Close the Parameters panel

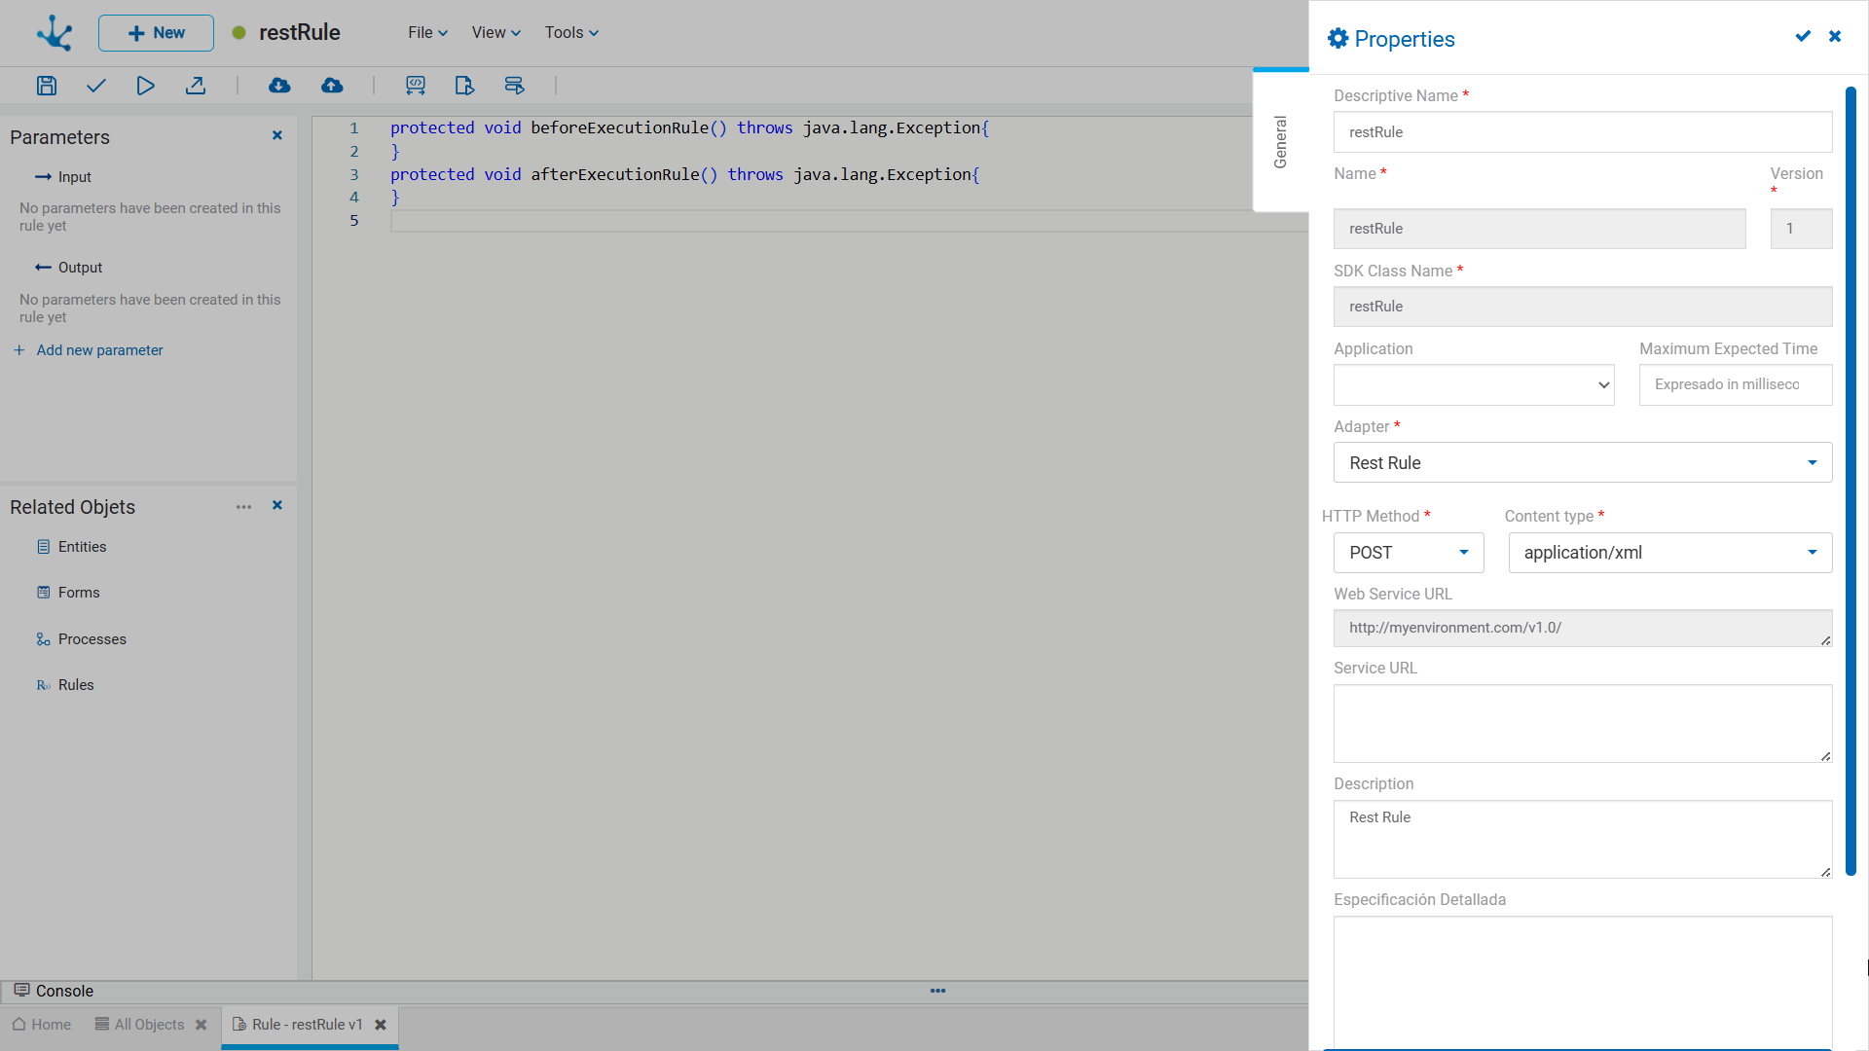click(277, 135)
